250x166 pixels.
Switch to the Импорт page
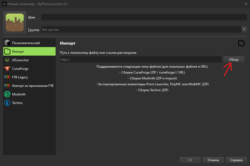click(29, 51)
